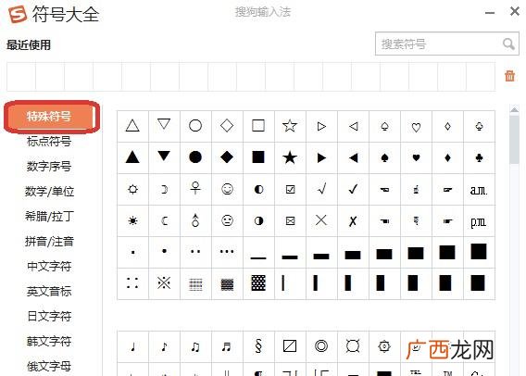
Task: Insert the beamed eighth notes ♫
Action: pos(195,346)
